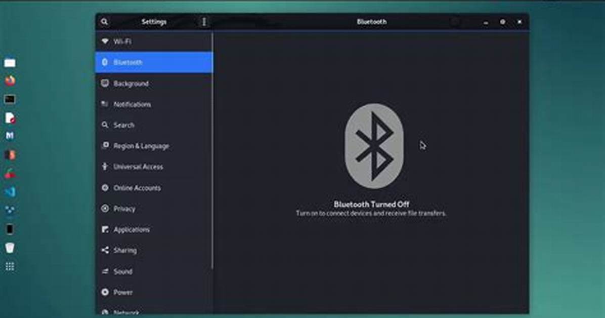The image size is (605, 318).
Task: Open the Search settings sidebar entry
Action: [154, 125]
